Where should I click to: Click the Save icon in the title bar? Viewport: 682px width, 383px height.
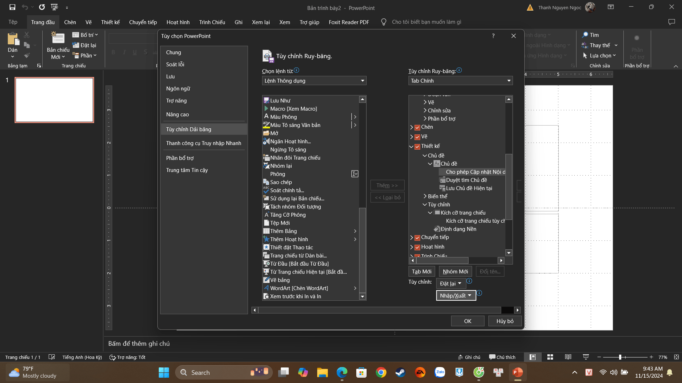tap(12, 7)
